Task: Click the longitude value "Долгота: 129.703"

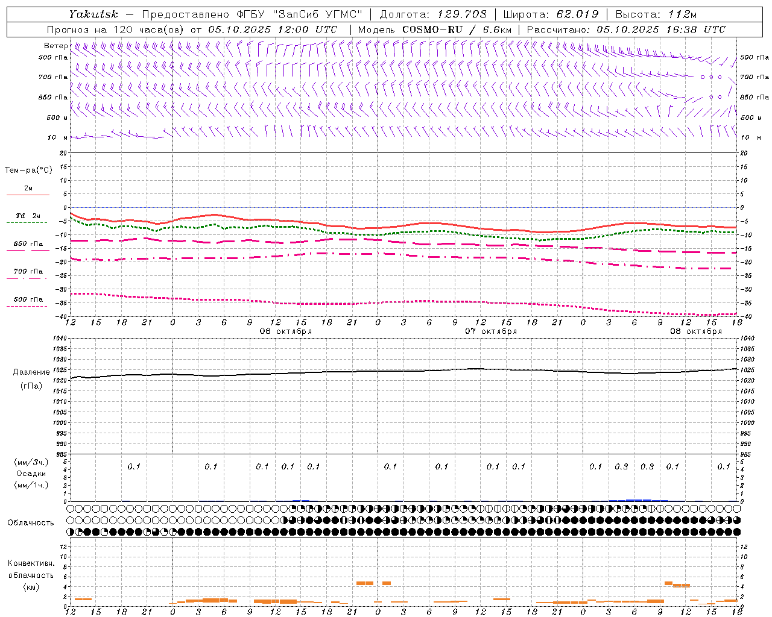Action: [432, 14]
